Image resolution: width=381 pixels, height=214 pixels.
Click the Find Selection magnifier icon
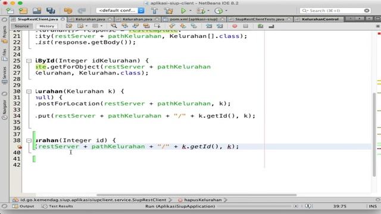click(x=114, y=26)
